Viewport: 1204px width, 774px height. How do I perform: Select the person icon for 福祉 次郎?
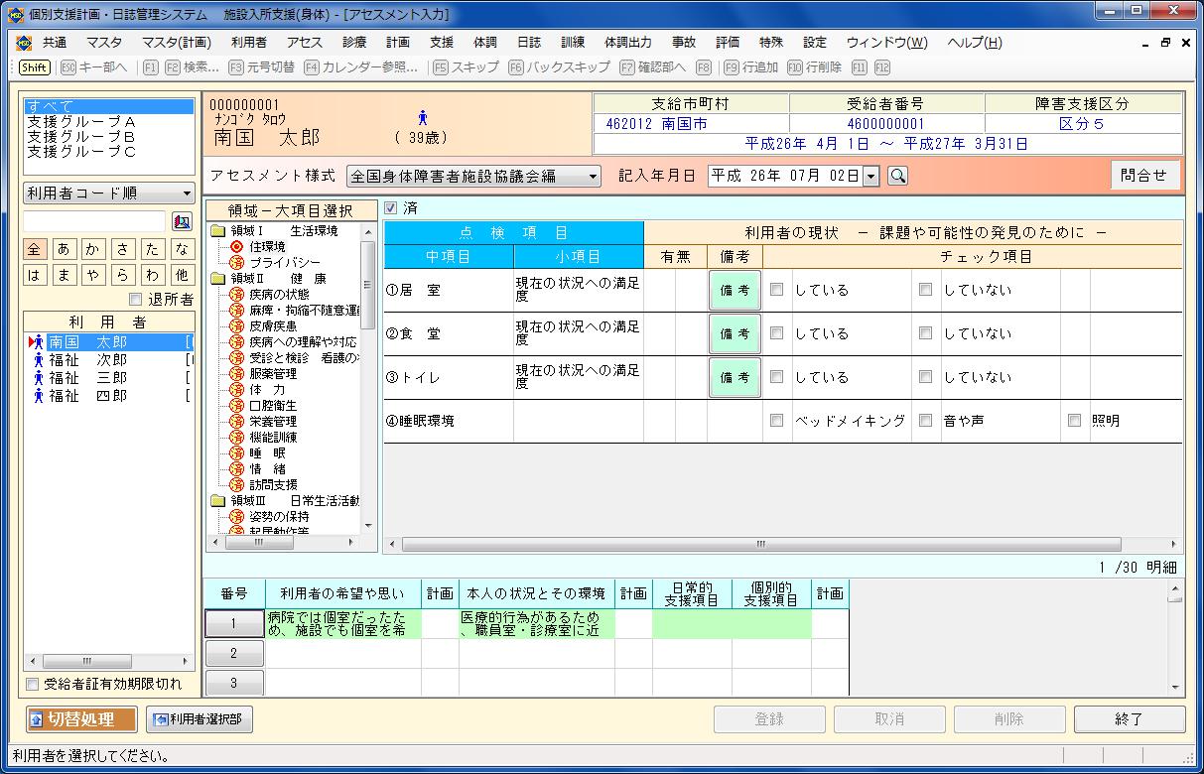[38, 360]
